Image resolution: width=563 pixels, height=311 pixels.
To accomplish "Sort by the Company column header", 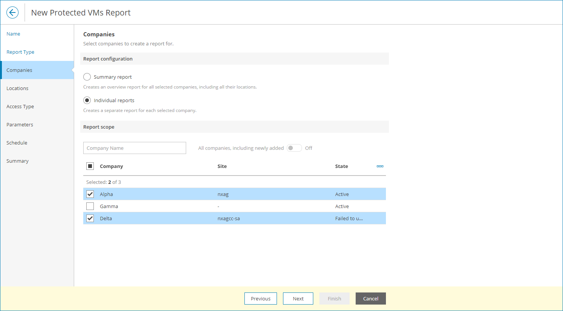I will coord(111,166).
